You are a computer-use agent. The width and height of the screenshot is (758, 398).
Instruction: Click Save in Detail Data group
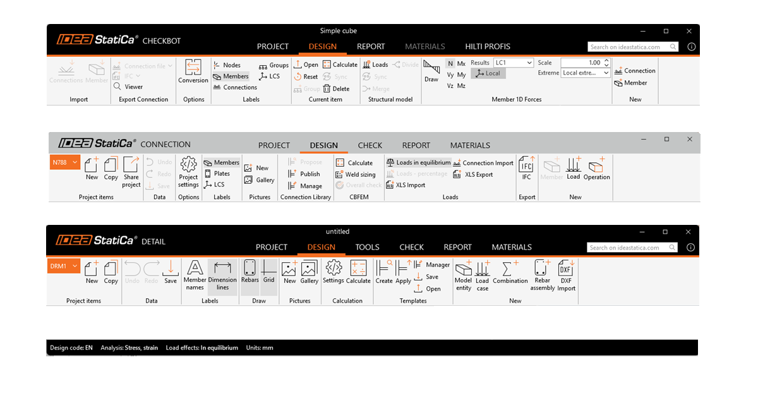[x=171, y=272]
